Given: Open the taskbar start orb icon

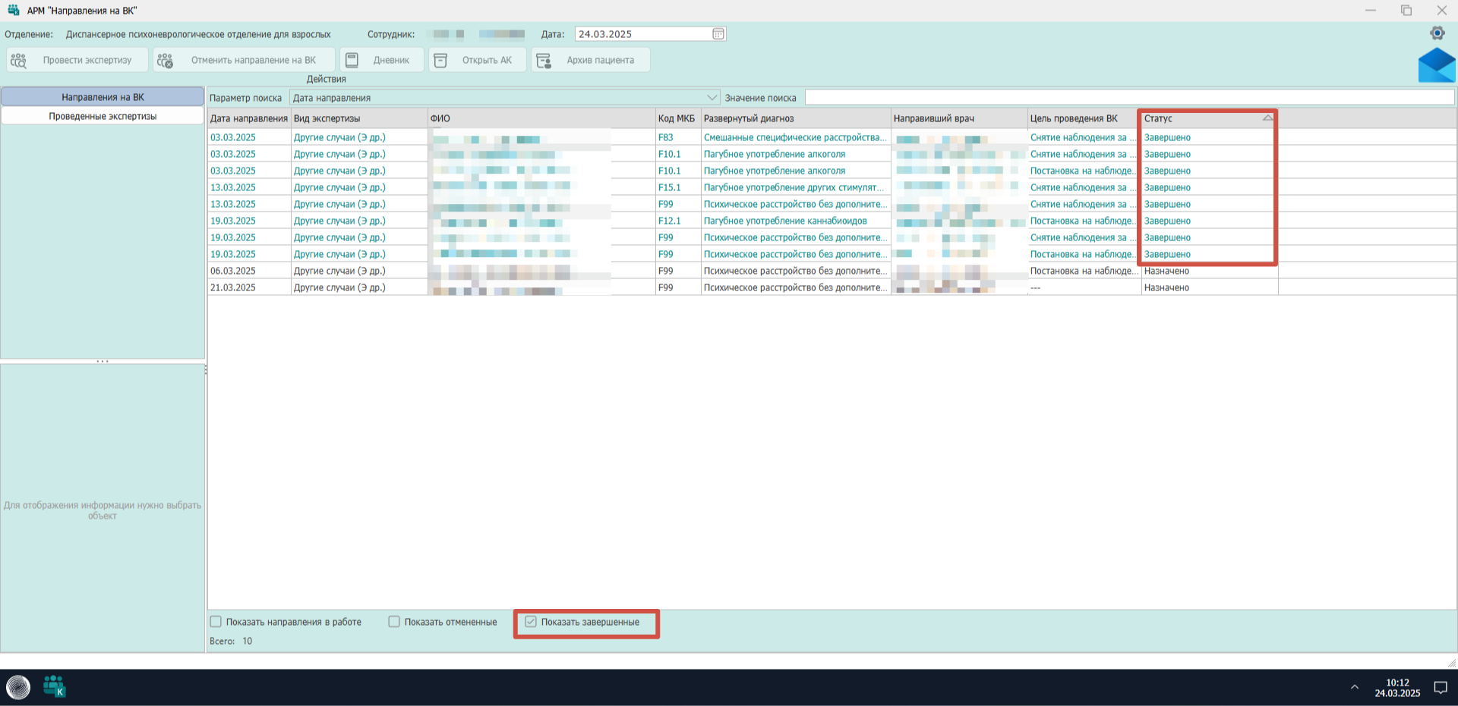Looking at the screenshot, I should (18, 687).
